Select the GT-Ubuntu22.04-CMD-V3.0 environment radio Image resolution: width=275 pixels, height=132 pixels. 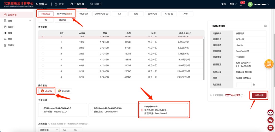pyautogui.click(x=41, y=110)
